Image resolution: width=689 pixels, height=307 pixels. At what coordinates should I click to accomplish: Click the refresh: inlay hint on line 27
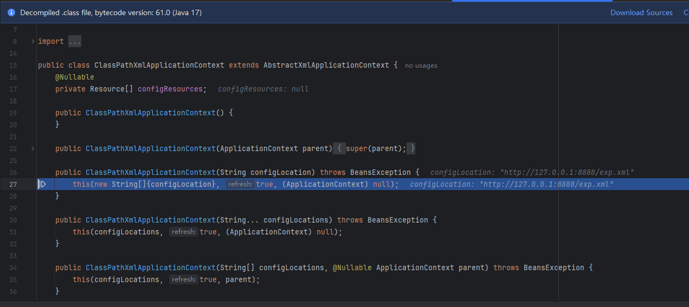pyautogui.click(x=240, y=184)
